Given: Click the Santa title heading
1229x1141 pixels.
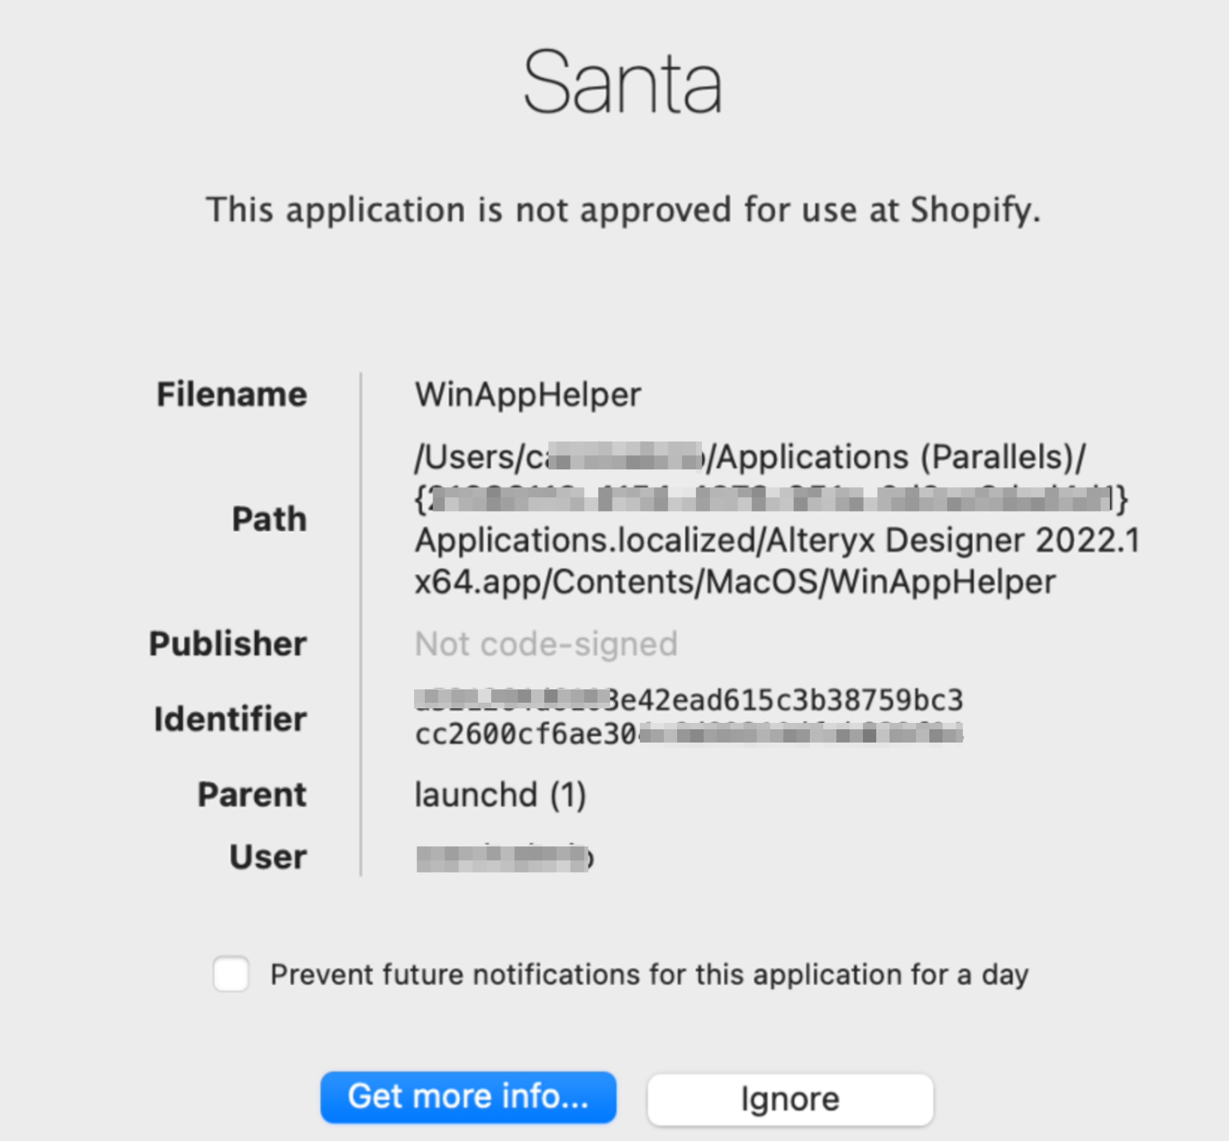Looking at the screenshot, I should tap(622, 83).
